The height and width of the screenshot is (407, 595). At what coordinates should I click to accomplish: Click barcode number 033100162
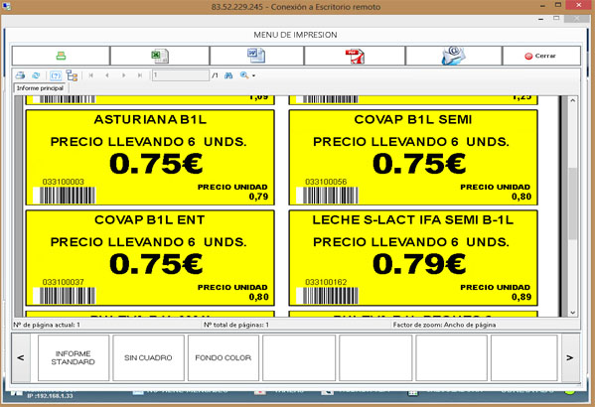[326, 282]
